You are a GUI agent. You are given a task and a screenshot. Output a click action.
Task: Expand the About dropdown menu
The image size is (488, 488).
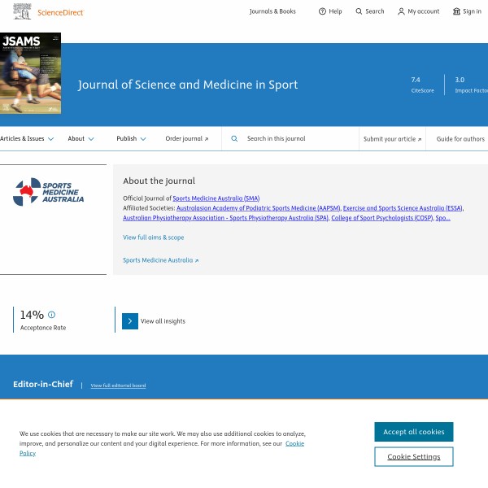click(x=81, y=139)
